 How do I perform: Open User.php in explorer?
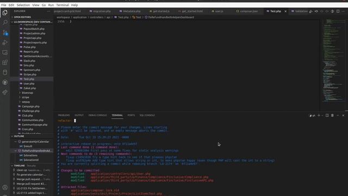pos(29,83)
